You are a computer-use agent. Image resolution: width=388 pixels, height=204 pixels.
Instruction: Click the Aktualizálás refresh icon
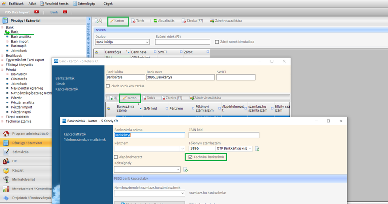pos(155,21)
